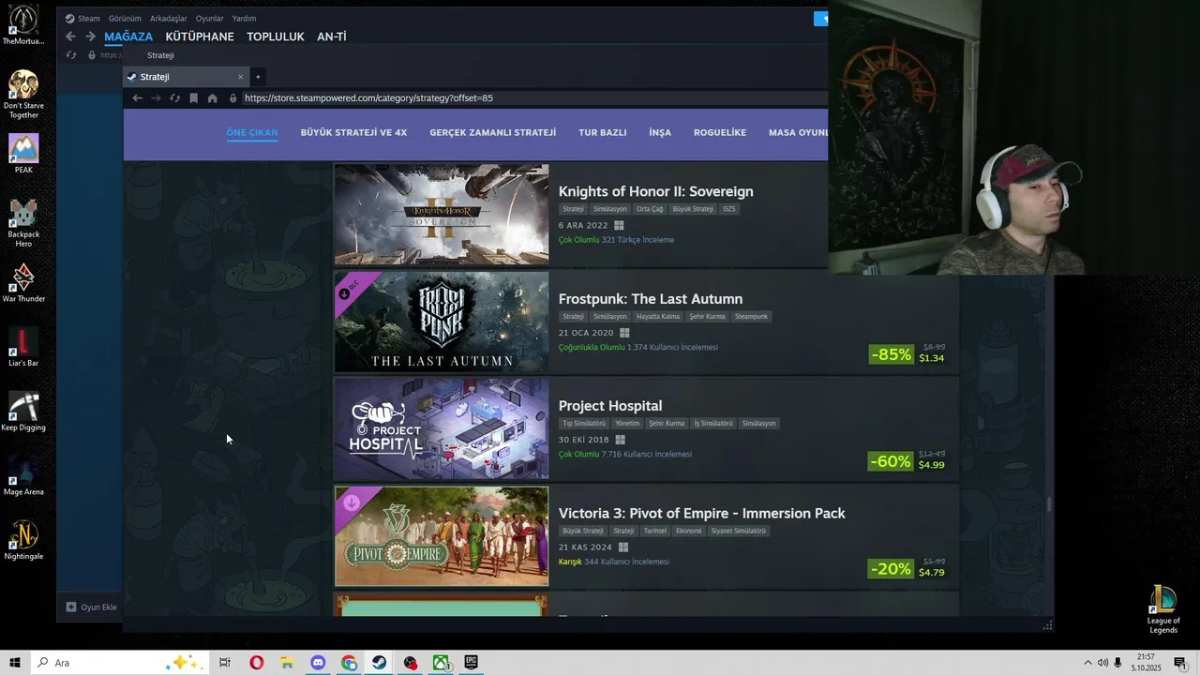This screenshot has height=675, width=1200.
Task: Open Knights of Honor II: Sovereign title
Action: (656, 191)
